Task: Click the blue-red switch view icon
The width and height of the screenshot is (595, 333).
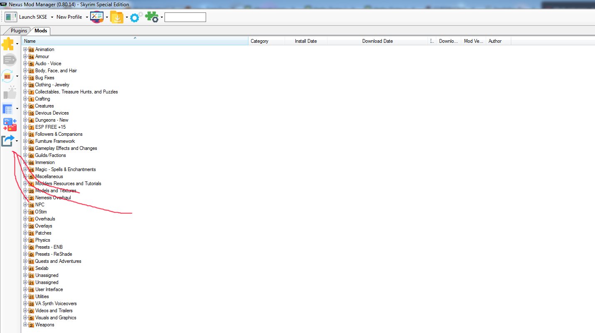Action: coord(10,125)
